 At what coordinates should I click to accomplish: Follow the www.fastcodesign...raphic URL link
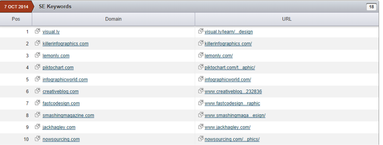click(232, 103)
